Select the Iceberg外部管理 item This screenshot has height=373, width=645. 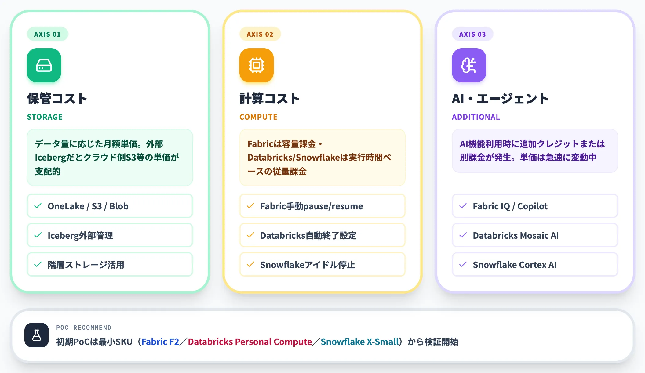tap(110, 235)
